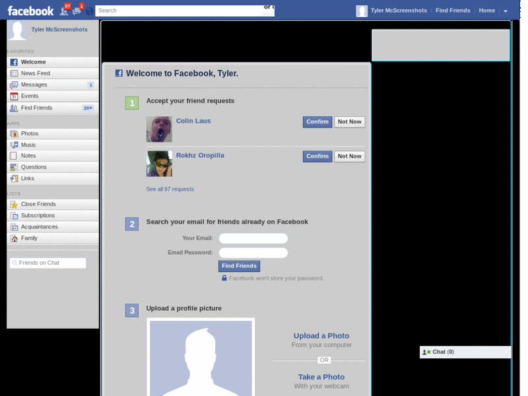This screenshot has height=396, width=528.
Task: Click the Your Email input field
Action: (x=253, y=238)
